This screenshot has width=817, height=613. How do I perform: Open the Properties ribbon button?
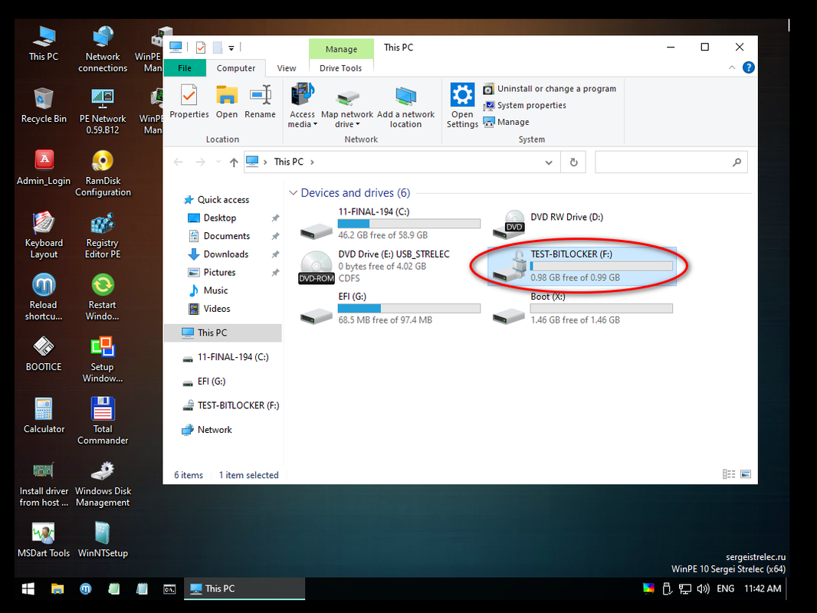(189, 102)
